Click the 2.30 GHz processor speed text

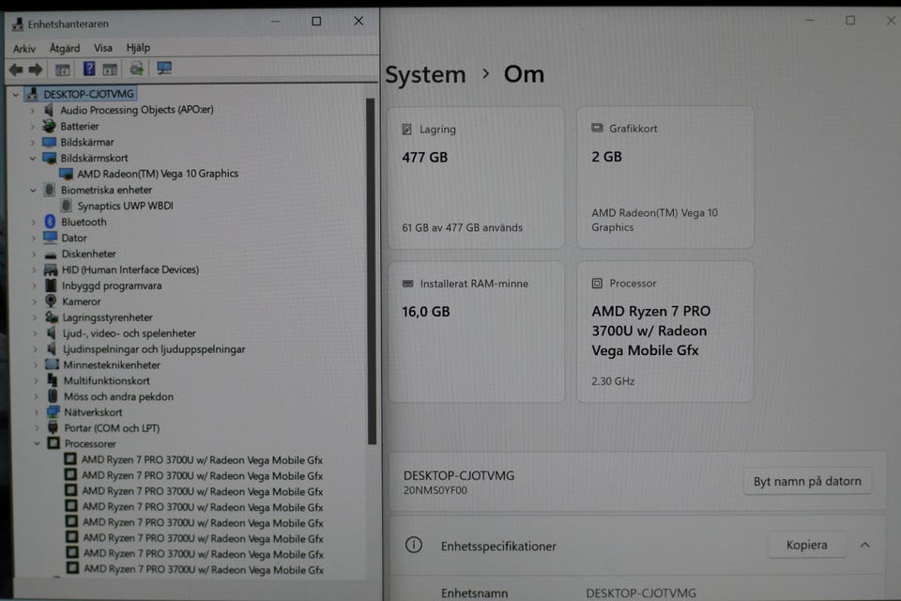tap(613, 381)
